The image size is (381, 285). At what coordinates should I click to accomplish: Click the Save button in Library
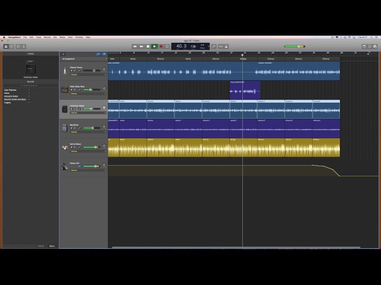point(52,246)
